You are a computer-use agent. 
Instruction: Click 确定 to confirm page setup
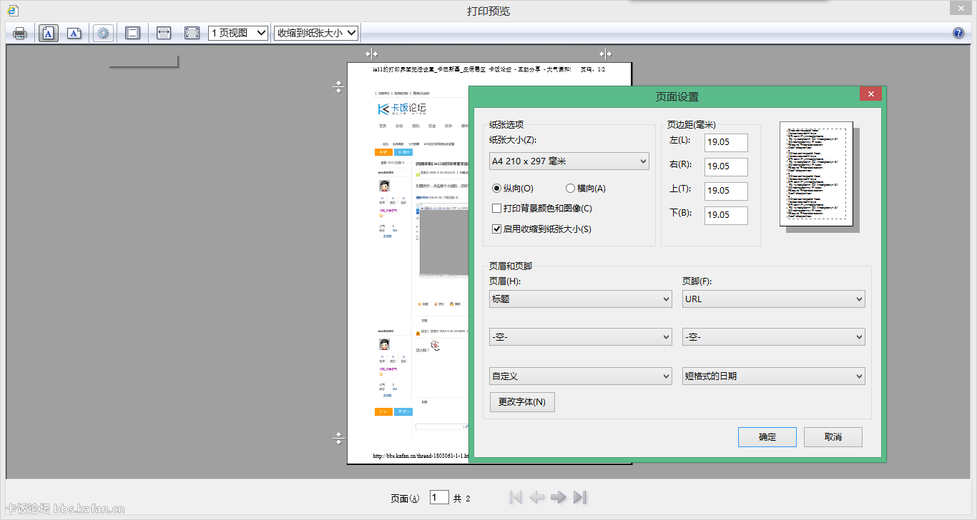click(767, 437)
